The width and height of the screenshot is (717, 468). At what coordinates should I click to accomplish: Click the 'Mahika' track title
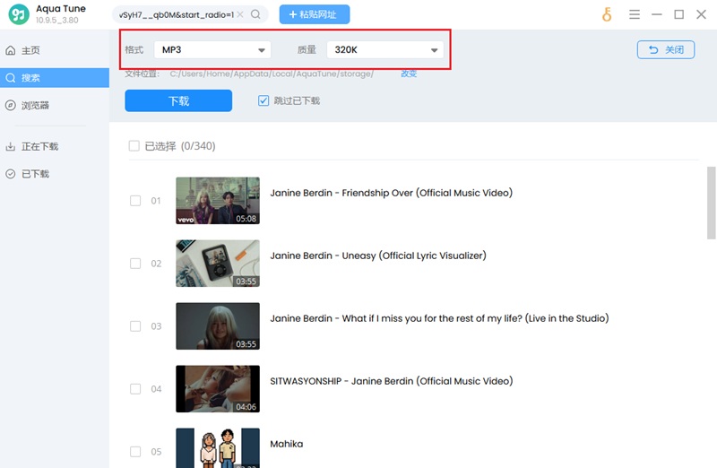tap(286, 444)
